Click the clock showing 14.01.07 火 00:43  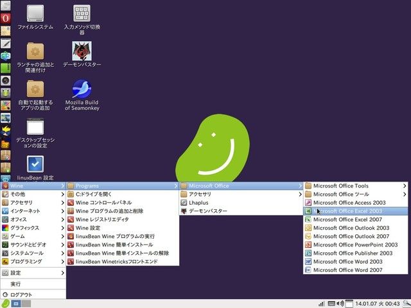[x=378, y=304]
